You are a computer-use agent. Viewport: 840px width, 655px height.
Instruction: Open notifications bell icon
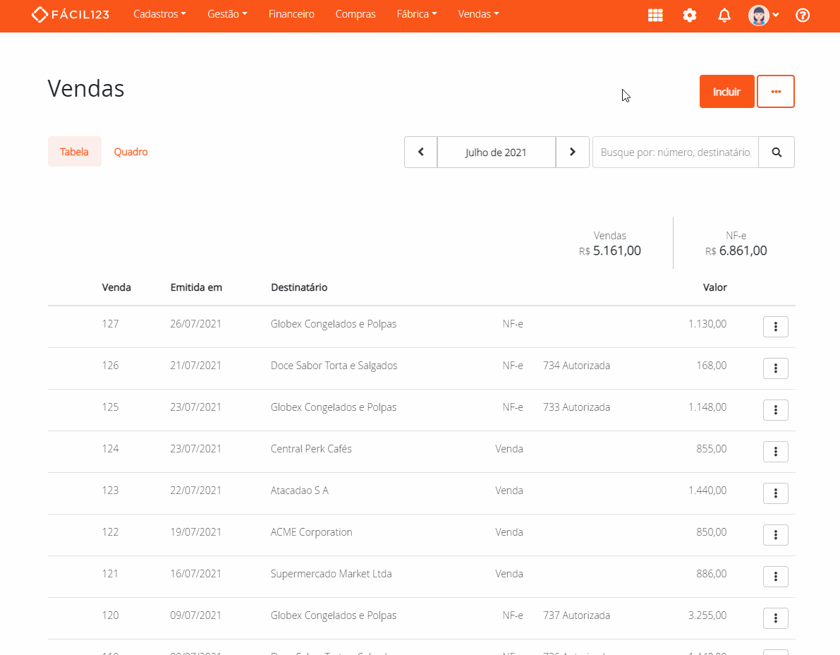coord(724,15)
